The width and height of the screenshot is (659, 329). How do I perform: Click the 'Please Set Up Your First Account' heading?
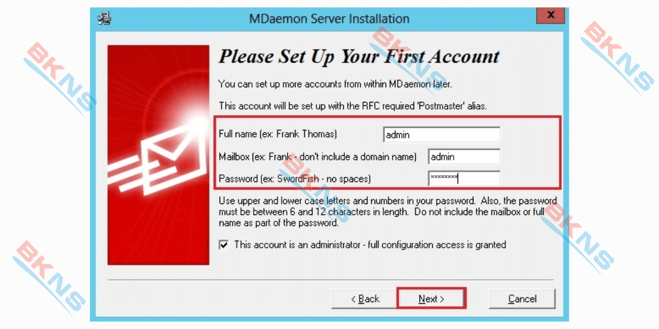[x=360, y=56]
